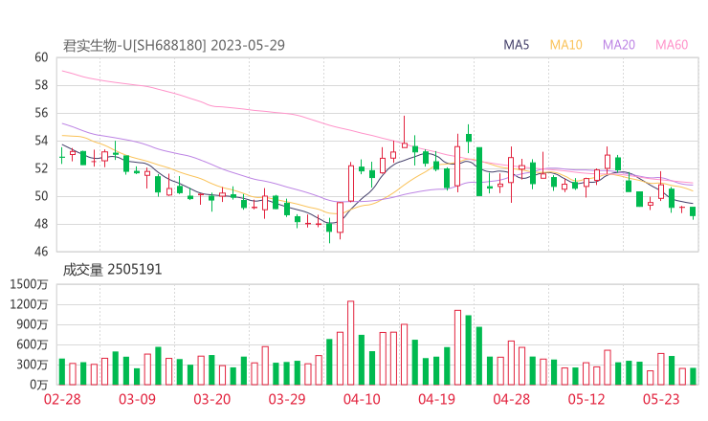Image resolution: width=708 pixels, height=421 pixels.
Task: Click the 03-29 date axis label
Action: click(x=287, y=399)
